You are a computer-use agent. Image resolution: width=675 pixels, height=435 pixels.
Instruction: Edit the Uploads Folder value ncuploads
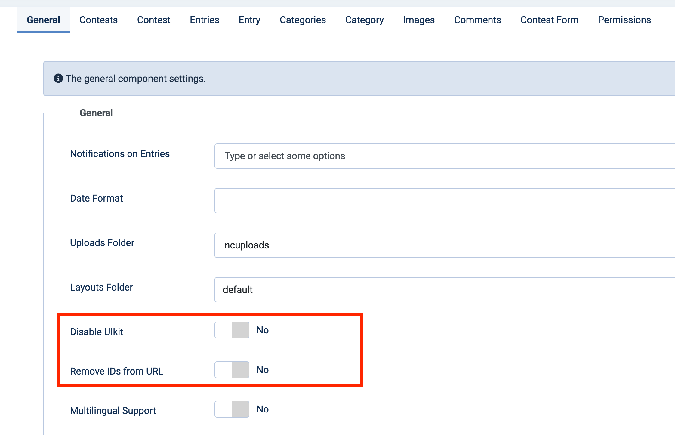click(x=331, y=245)
